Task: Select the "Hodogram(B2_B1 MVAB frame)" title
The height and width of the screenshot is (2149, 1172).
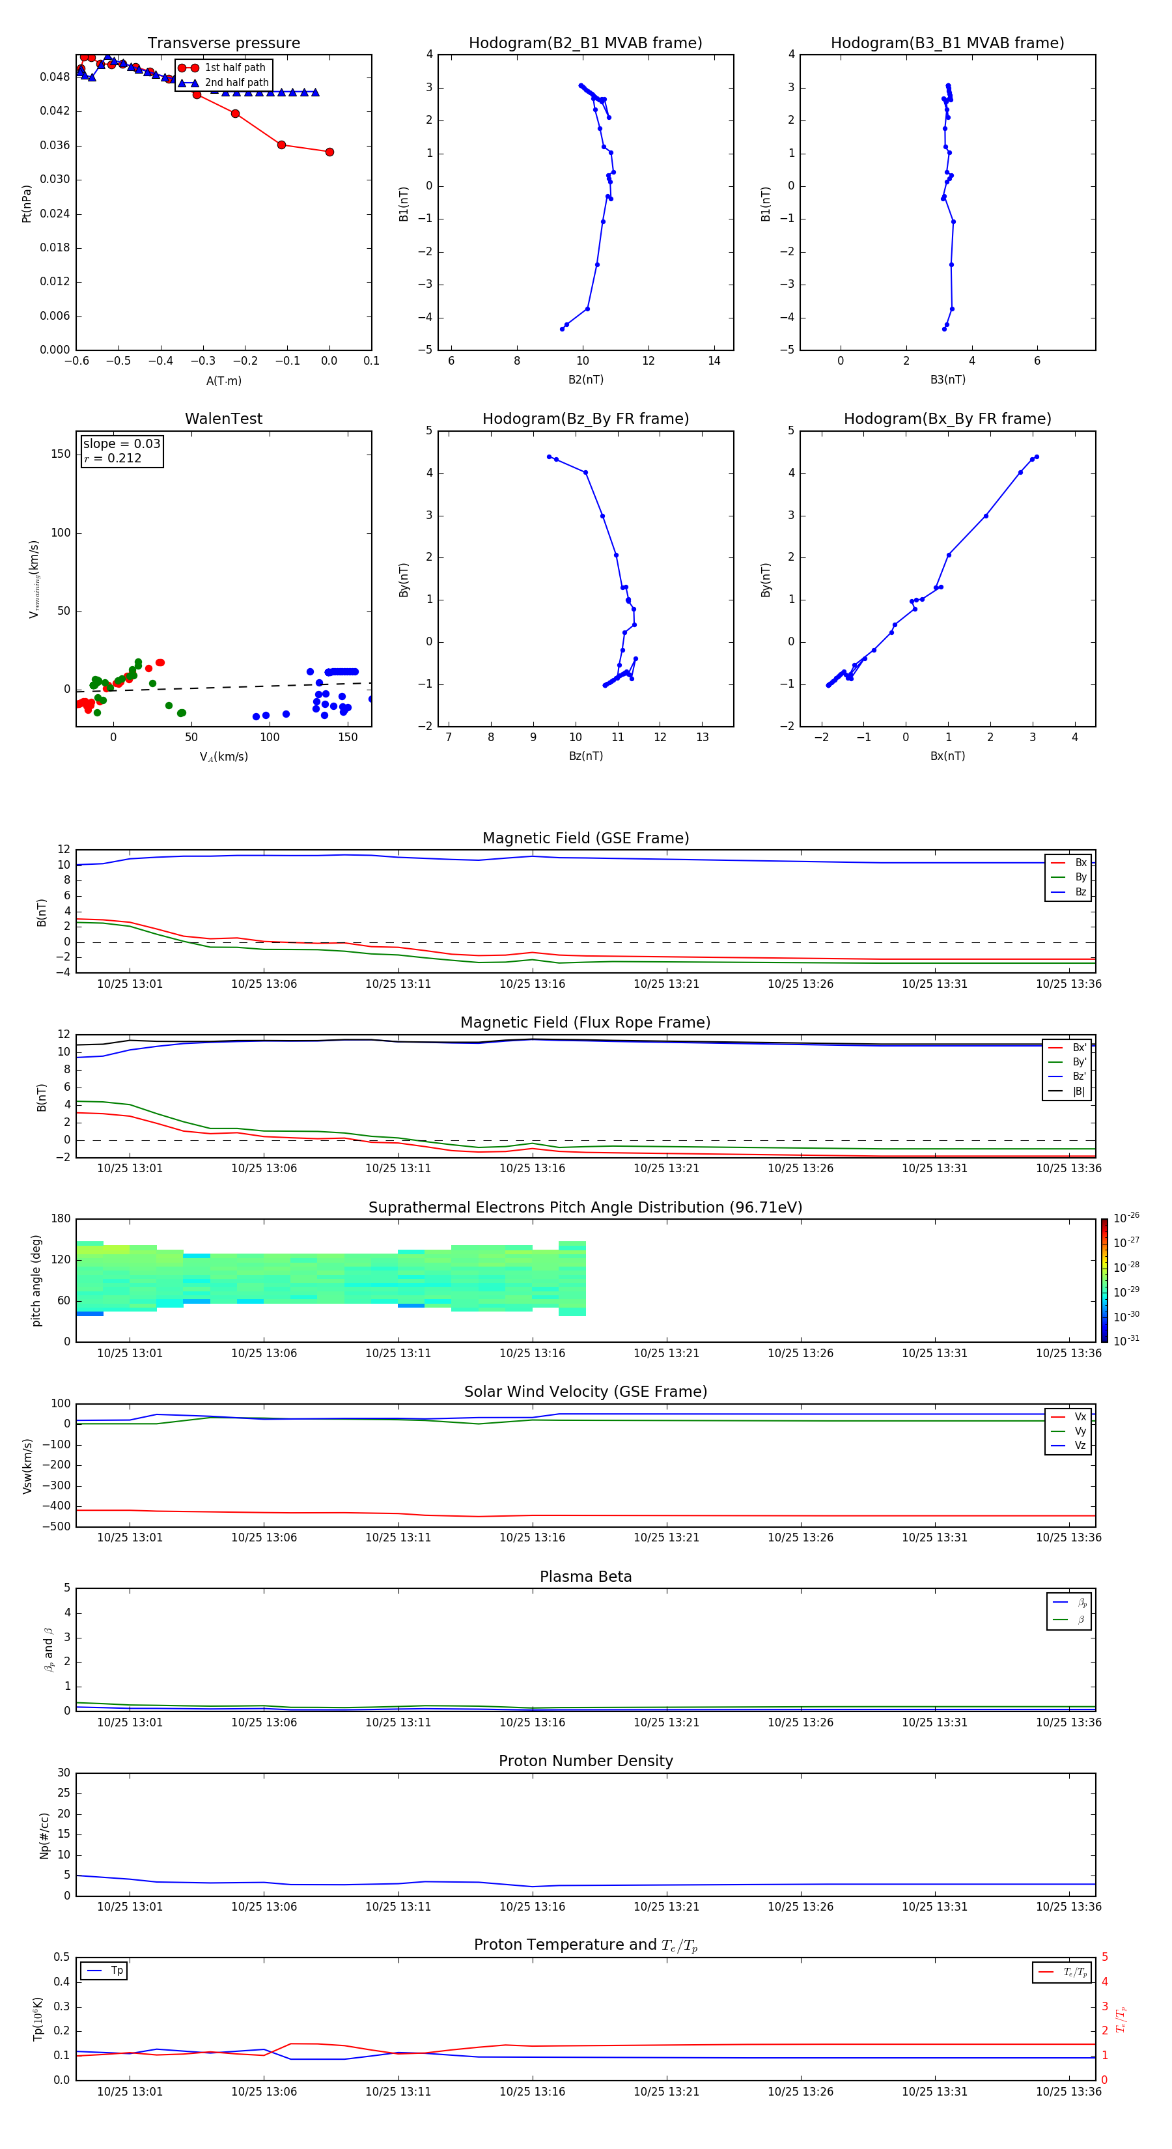Action: pos(585,44)
